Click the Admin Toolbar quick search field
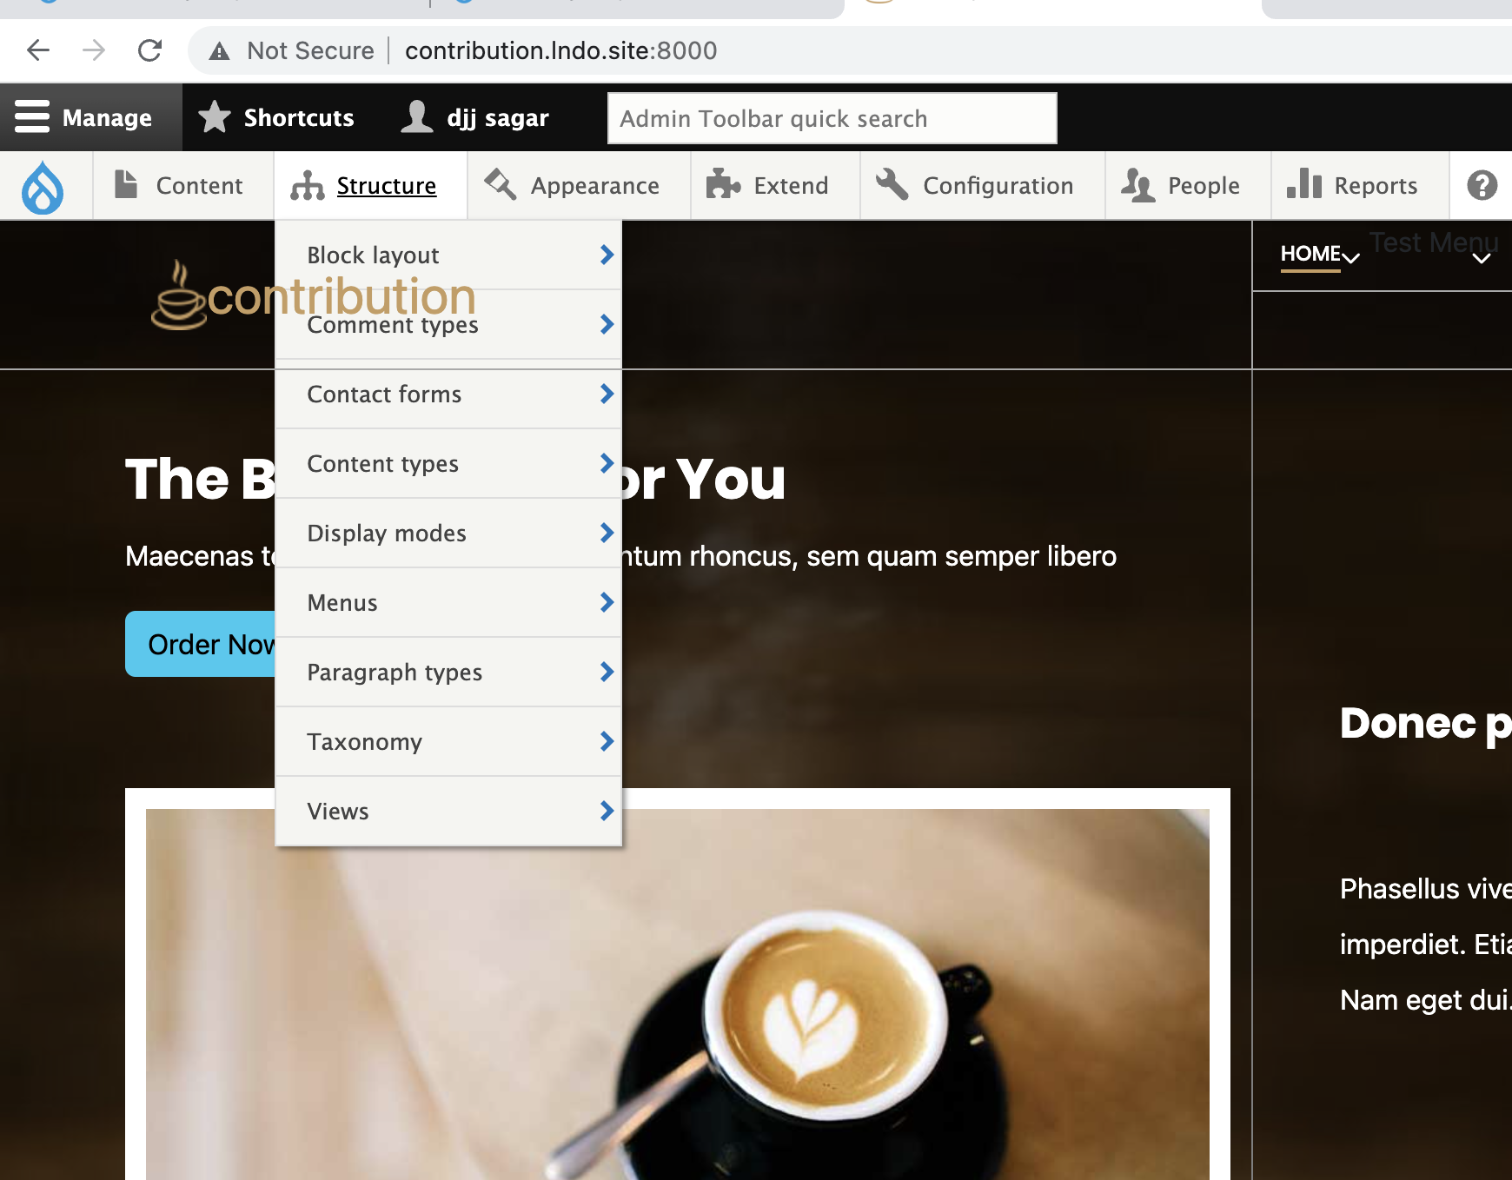Screen dimensions: 1512x1180 [831, 118]
